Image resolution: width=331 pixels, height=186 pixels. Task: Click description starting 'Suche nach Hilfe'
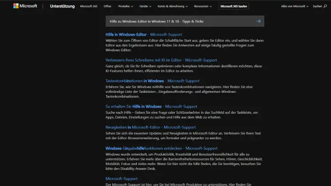[x=181, y=115]
